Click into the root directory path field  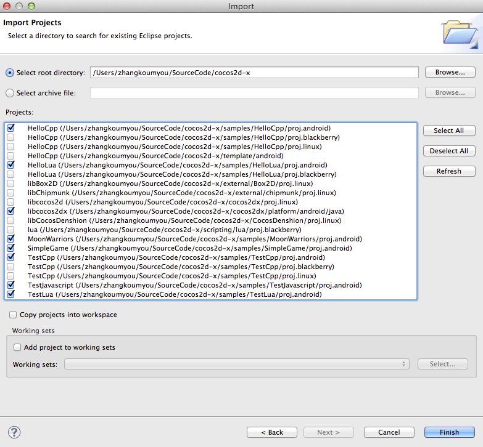254,73
